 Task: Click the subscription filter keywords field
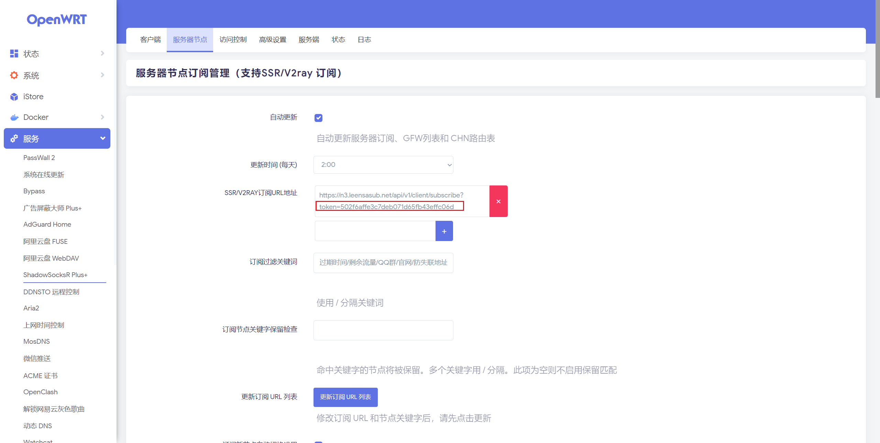point(383,263)
